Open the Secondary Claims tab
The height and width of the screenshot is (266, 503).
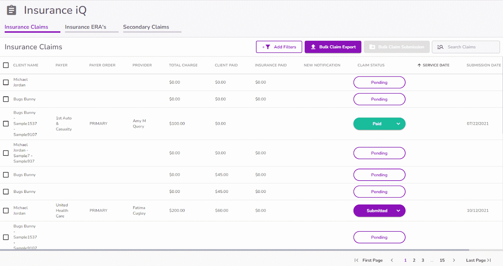coord(146,27)
